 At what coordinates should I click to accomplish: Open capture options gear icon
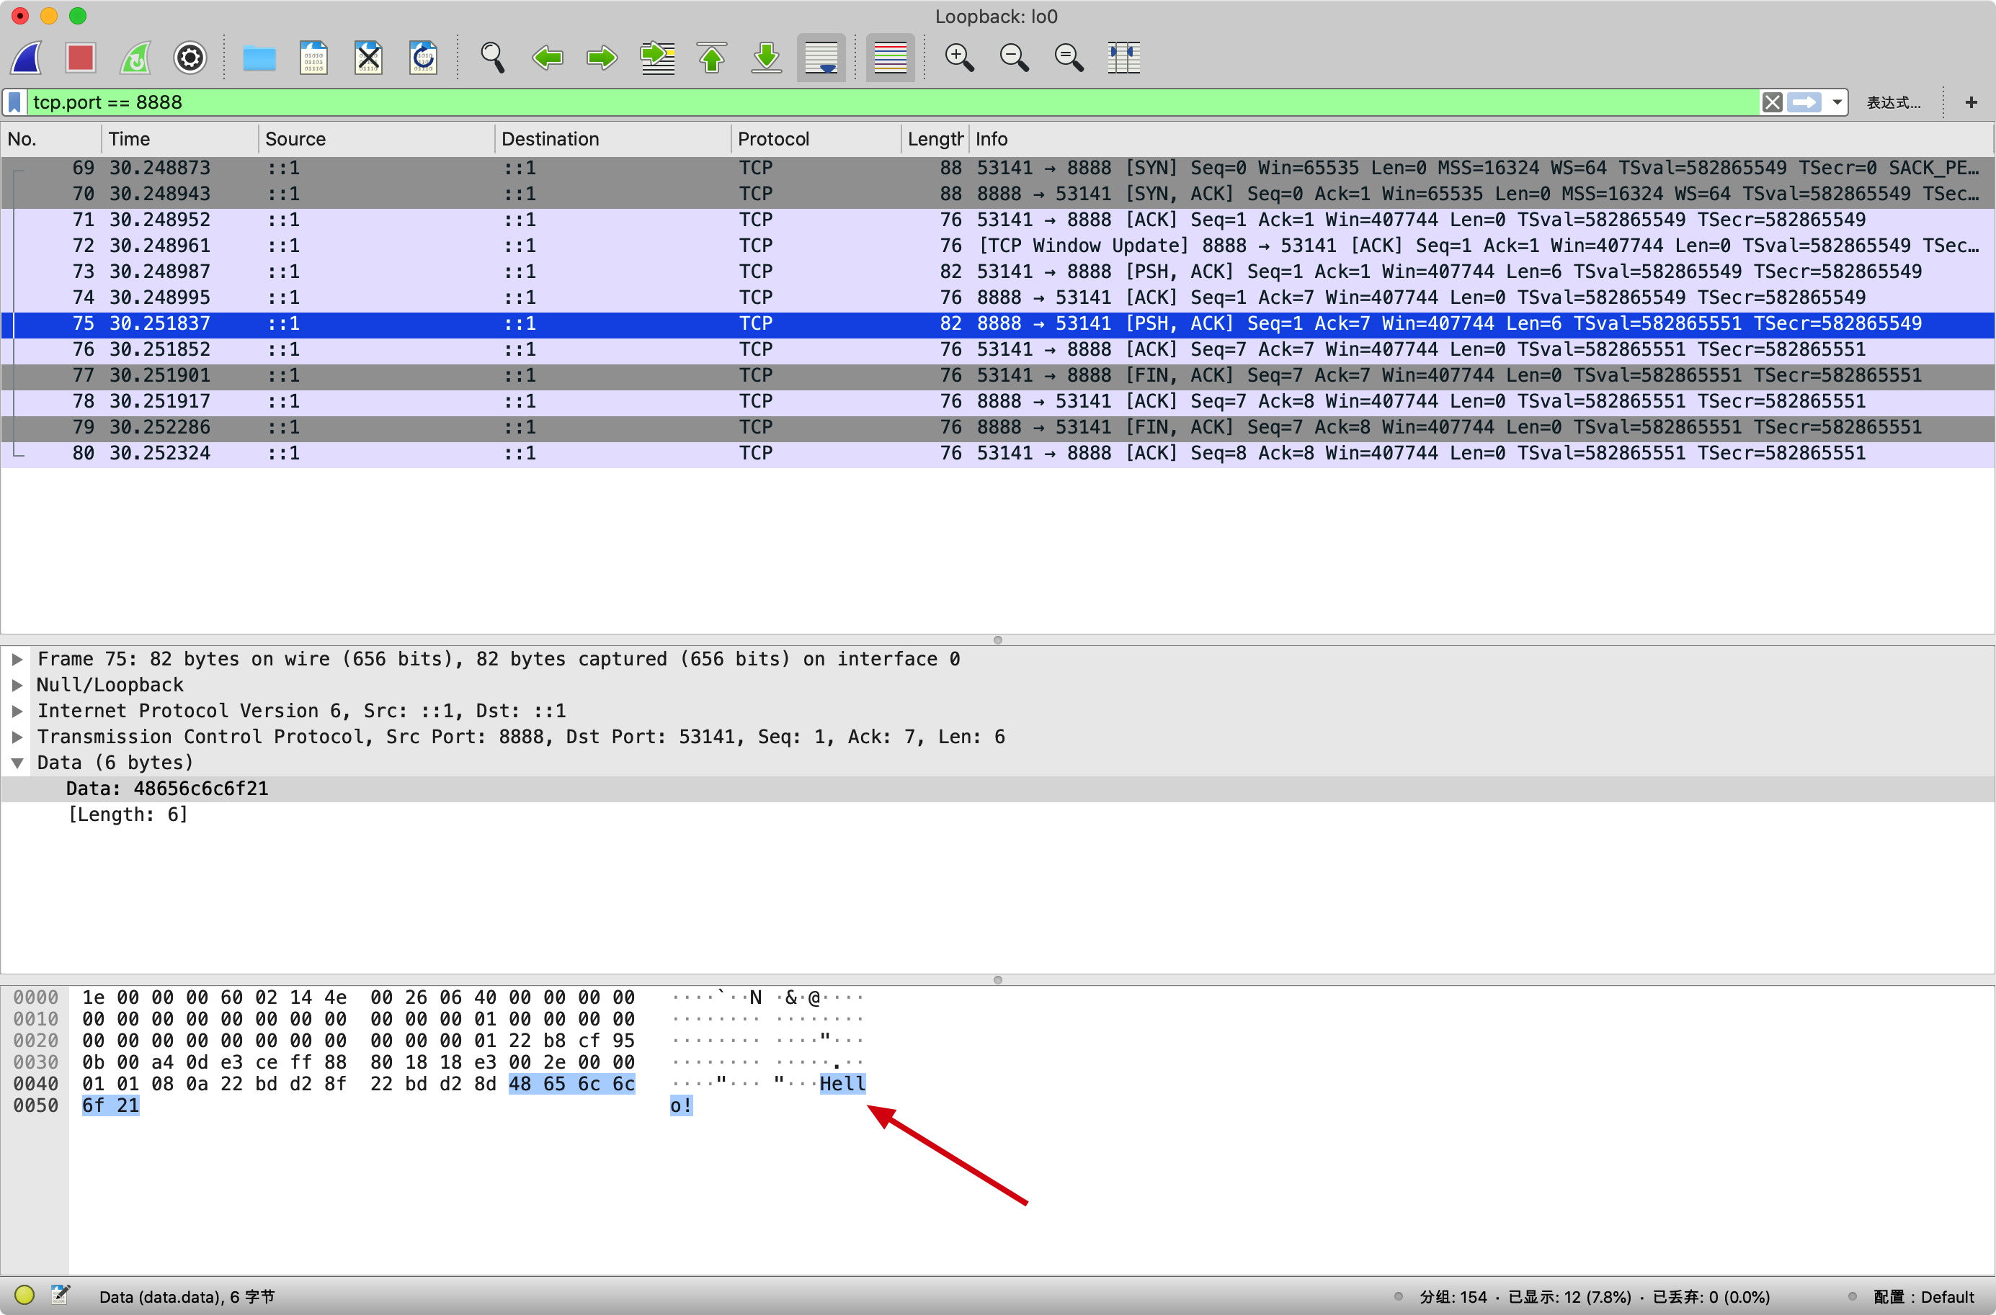(190, 58)
